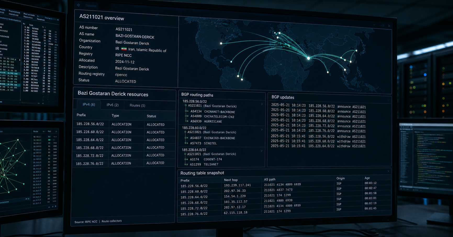Select the AS6939 HURRICANE tree entry

click(x=206, y=121)
